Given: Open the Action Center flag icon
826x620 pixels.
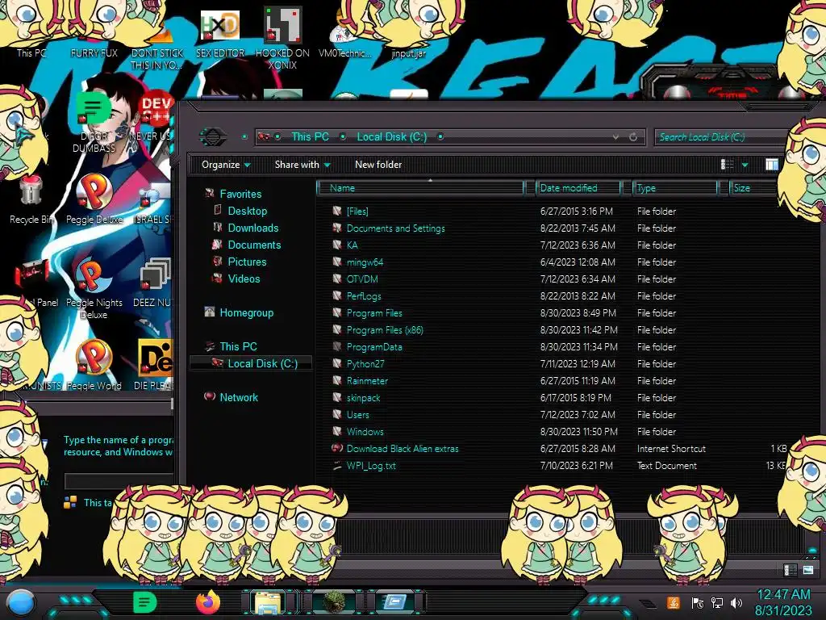Looking at the screenshot, I should point(698,602).
